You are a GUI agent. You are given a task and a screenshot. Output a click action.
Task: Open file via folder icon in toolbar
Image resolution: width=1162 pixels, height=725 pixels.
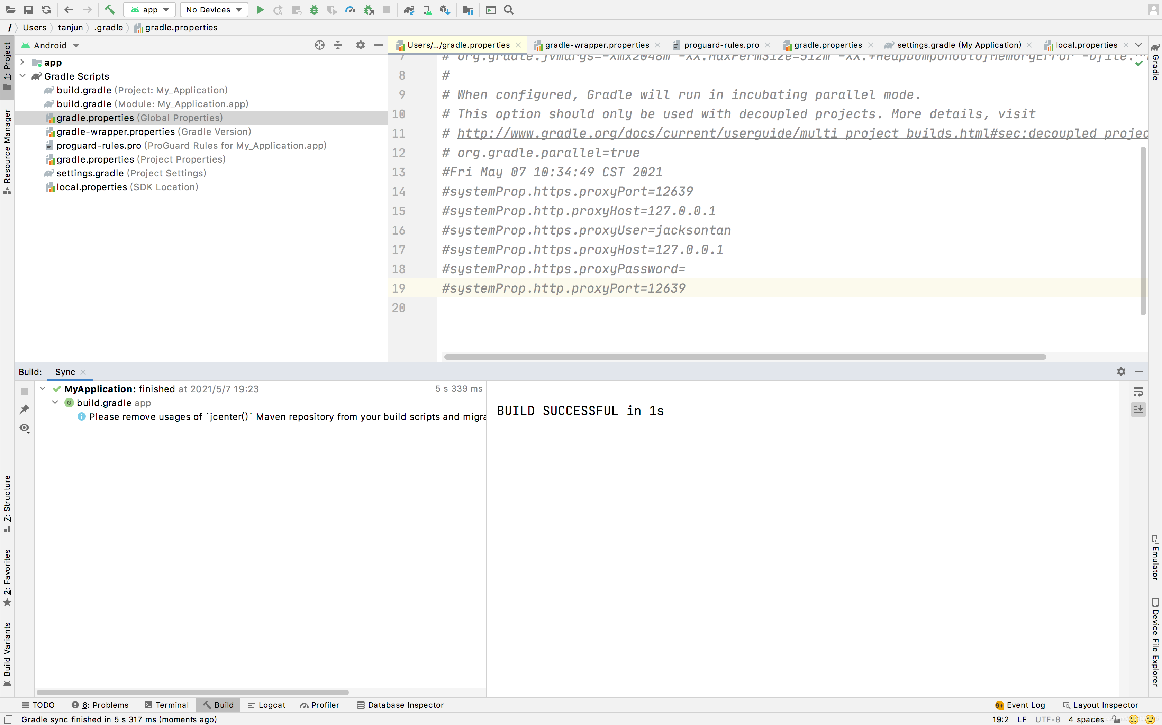10,10
